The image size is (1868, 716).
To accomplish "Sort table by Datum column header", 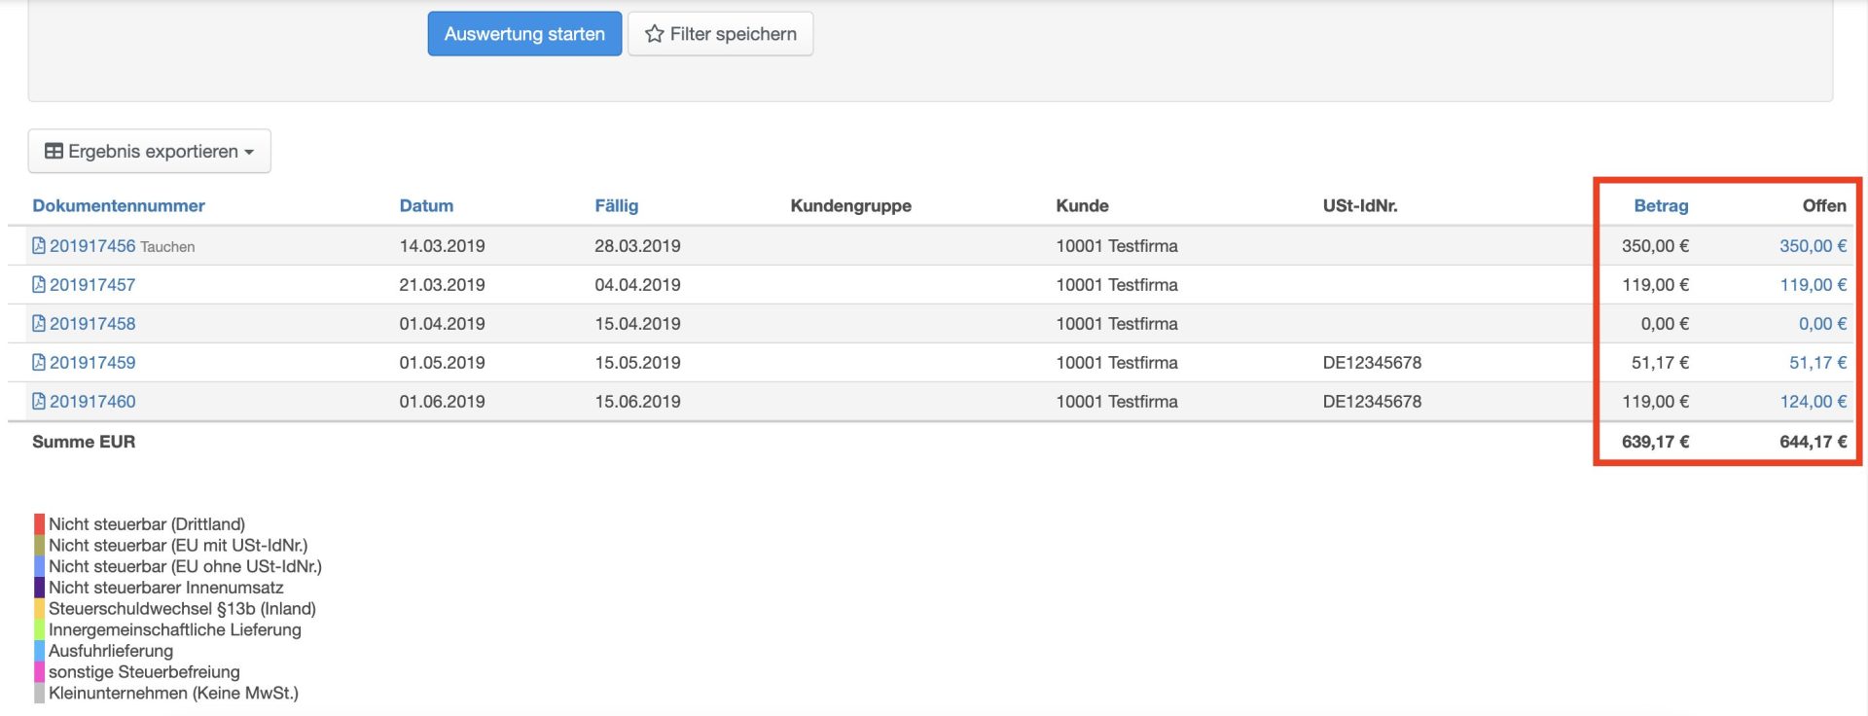I will point(426,206).
